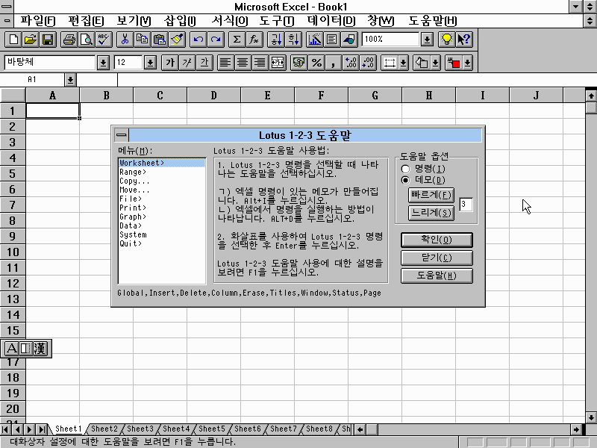Screen dimensions: 597x448
Task: Open the 편집(E) menu
Action: pos(85,21)
